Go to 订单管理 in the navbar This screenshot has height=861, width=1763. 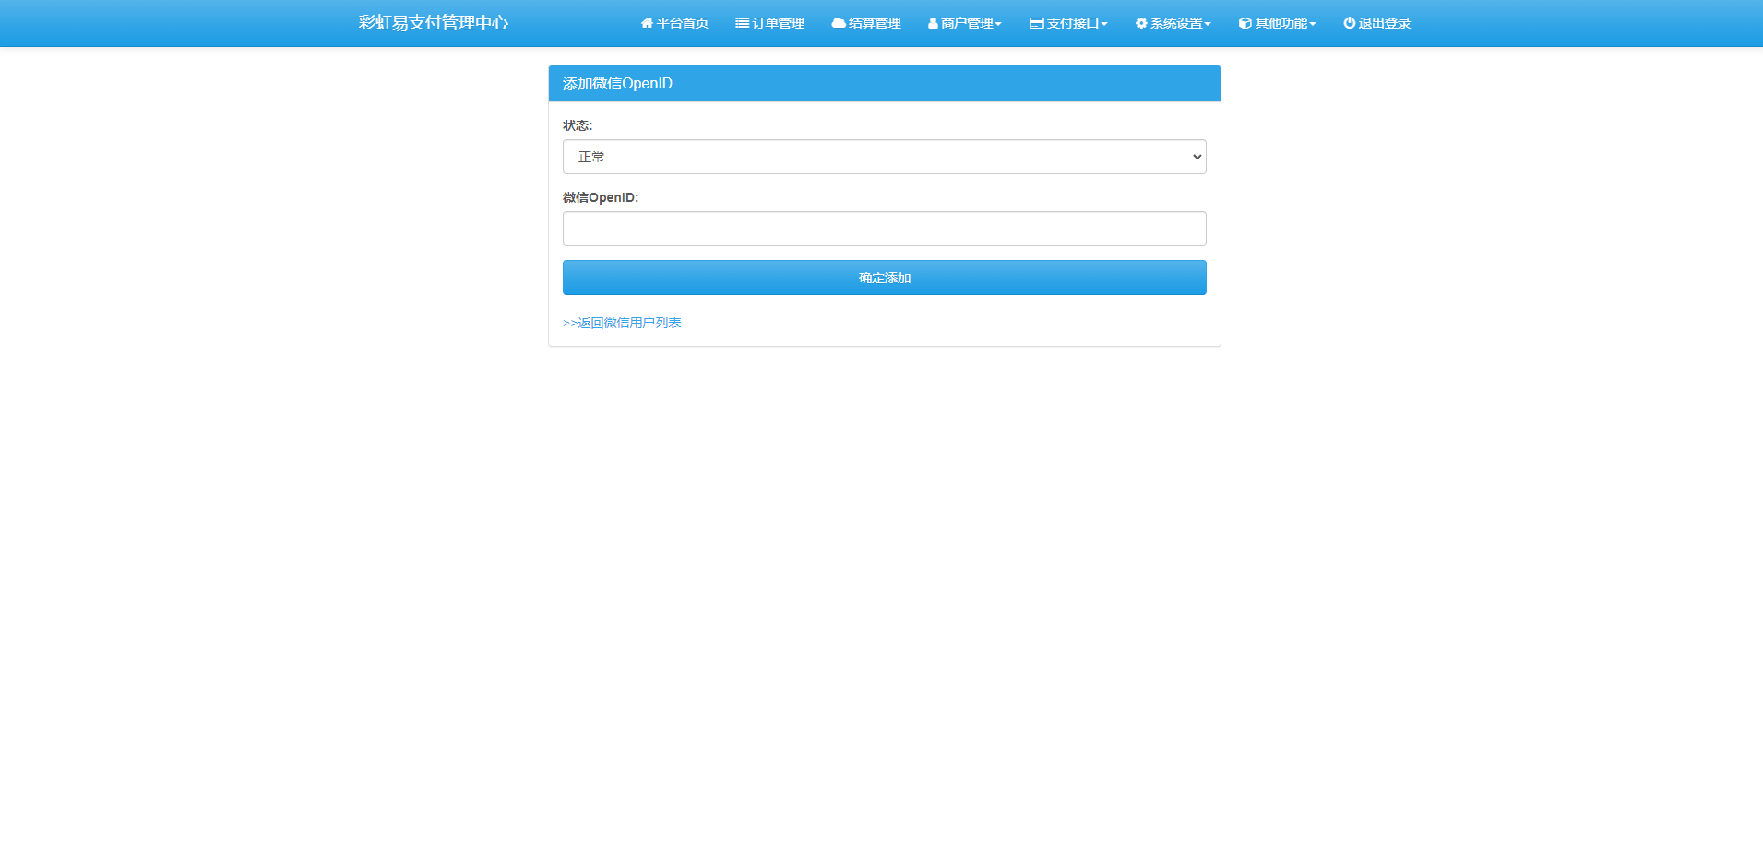769,23
